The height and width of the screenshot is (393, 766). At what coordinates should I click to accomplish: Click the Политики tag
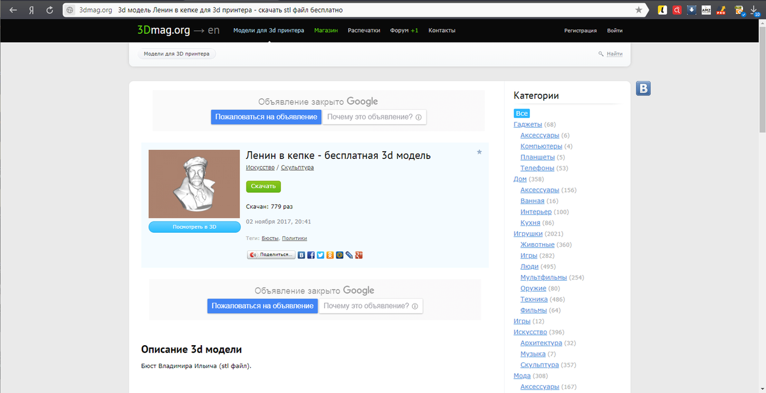(294, 238)
